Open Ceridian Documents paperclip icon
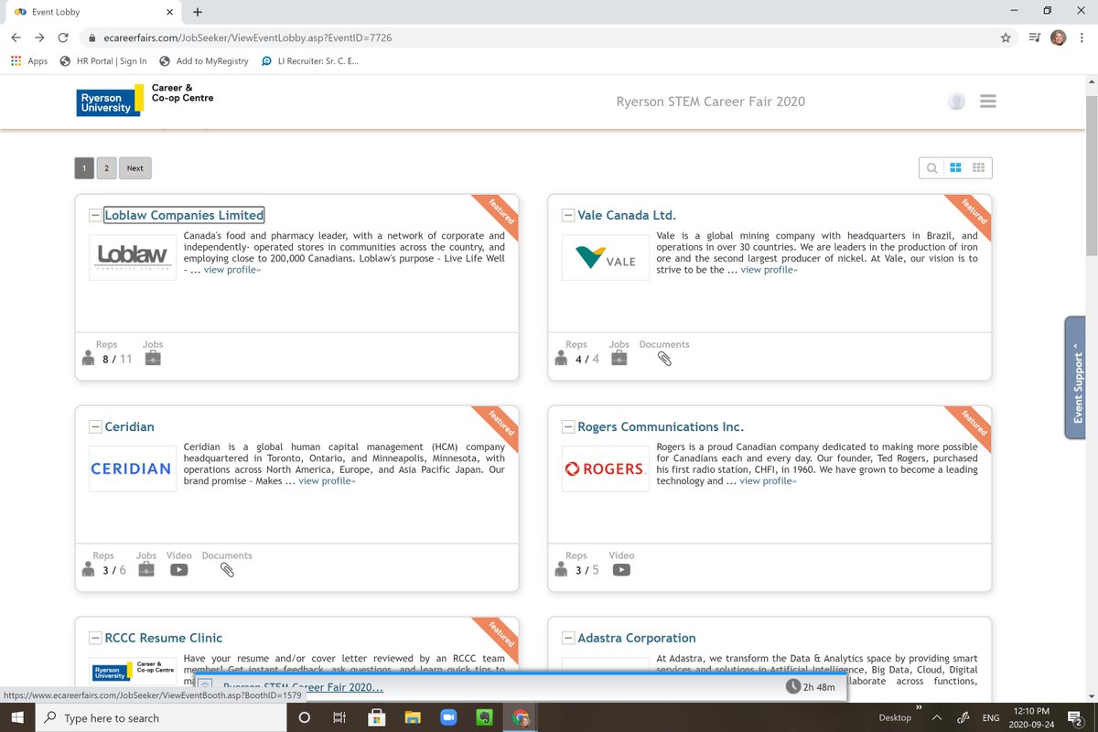This screenshot has height=732, width=1098. click(227, 570)
